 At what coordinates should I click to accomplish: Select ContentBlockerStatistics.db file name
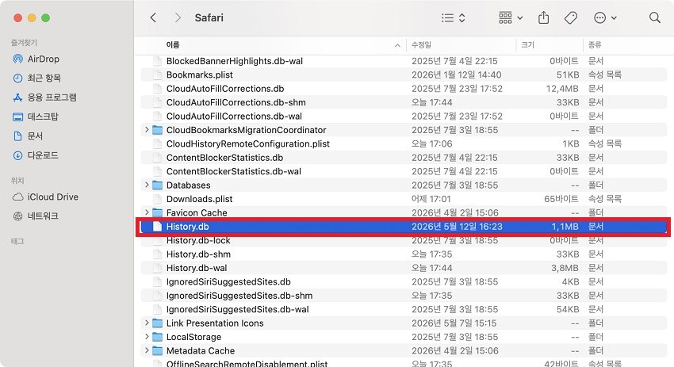point(225,157)
